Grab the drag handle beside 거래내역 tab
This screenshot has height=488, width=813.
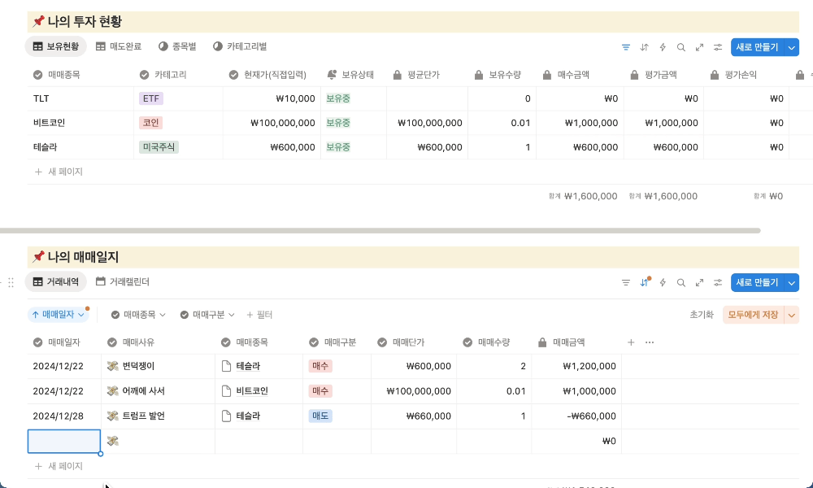pos(11,282)
